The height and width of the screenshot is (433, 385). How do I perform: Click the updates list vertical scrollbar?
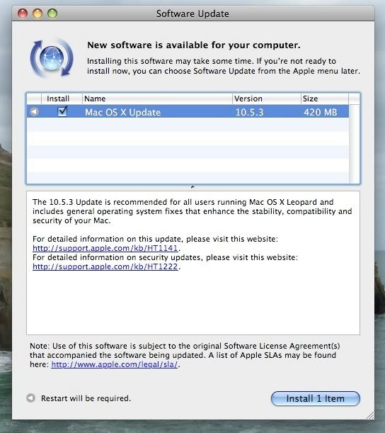tap(355, 144)
